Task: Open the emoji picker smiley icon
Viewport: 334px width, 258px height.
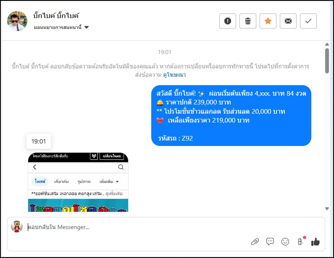Action: click(285, 242)
